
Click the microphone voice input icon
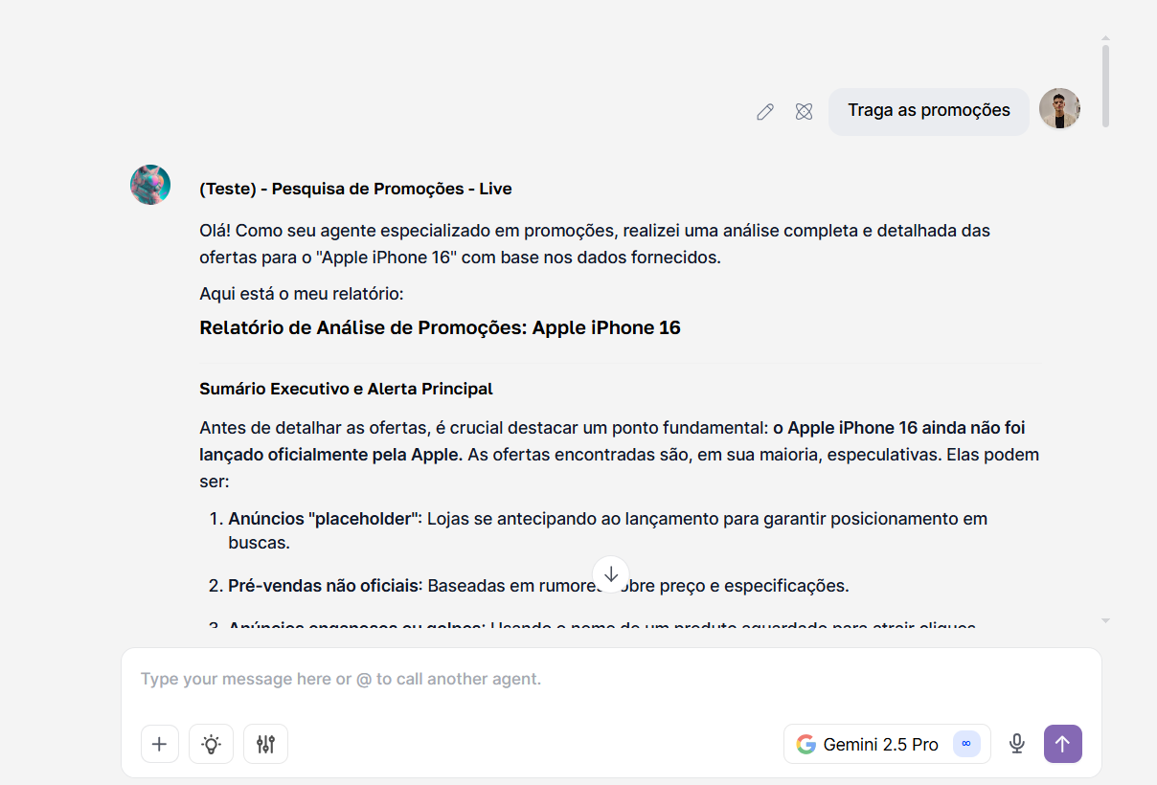point(1017,744)
